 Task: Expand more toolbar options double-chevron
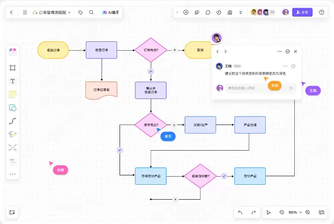coord(241,12)
